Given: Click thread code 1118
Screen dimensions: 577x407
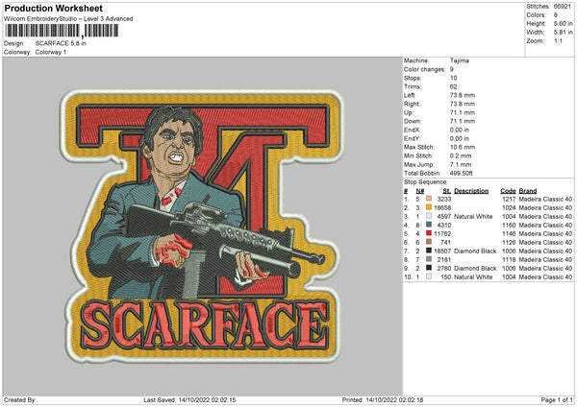Looking at the screenshot, I should (509, 260).
